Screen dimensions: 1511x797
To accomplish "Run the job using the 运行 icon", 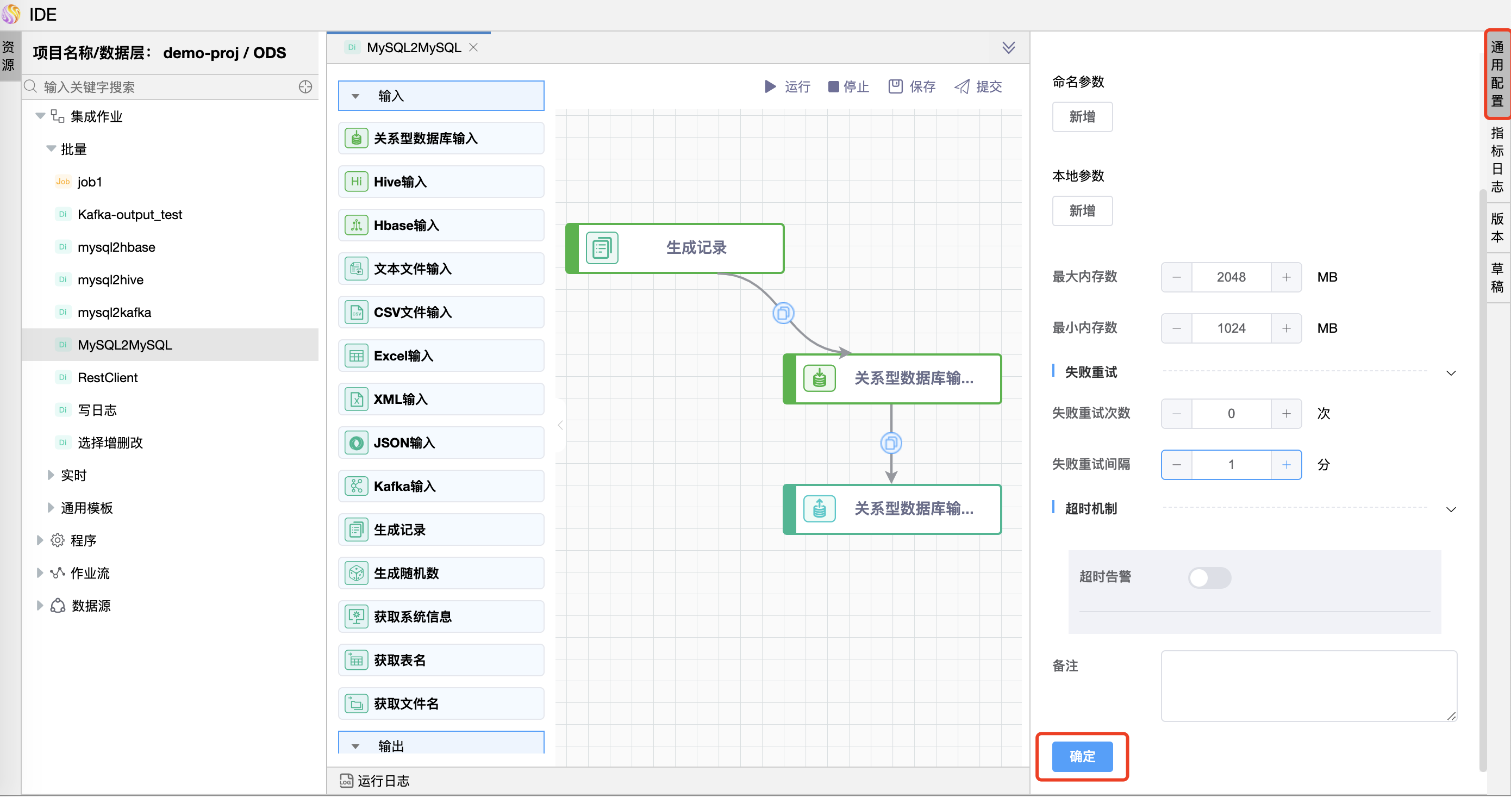I will point(788,86).
